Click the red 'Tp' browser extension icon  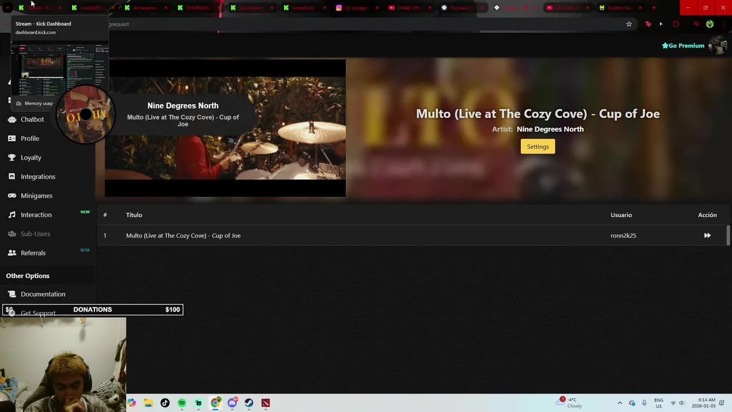(648, 24)
